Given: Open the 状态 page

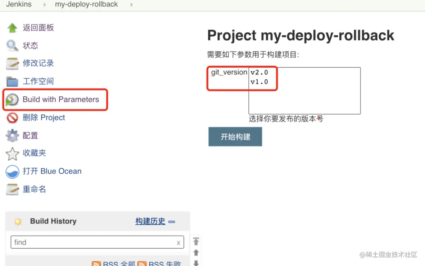Looking at the screenshot, I should point(30,46).
